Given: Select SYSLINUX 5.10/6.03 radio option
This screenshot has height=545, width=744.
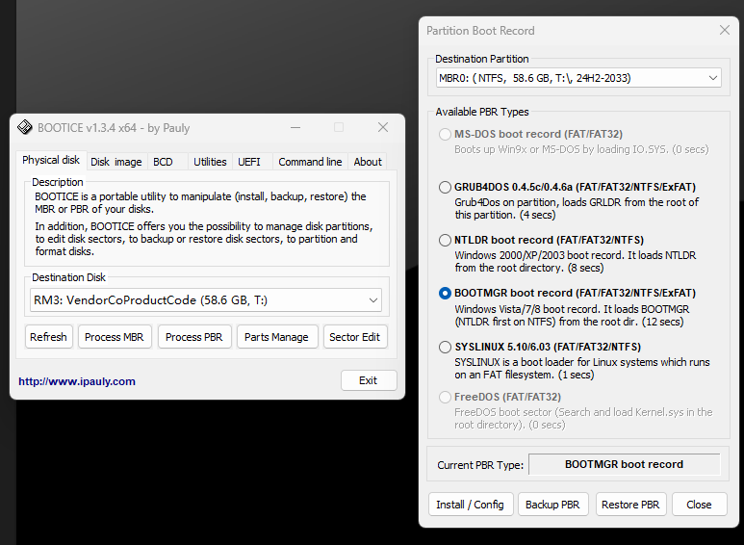Looking at the screenshot, I should click(445, 347).
